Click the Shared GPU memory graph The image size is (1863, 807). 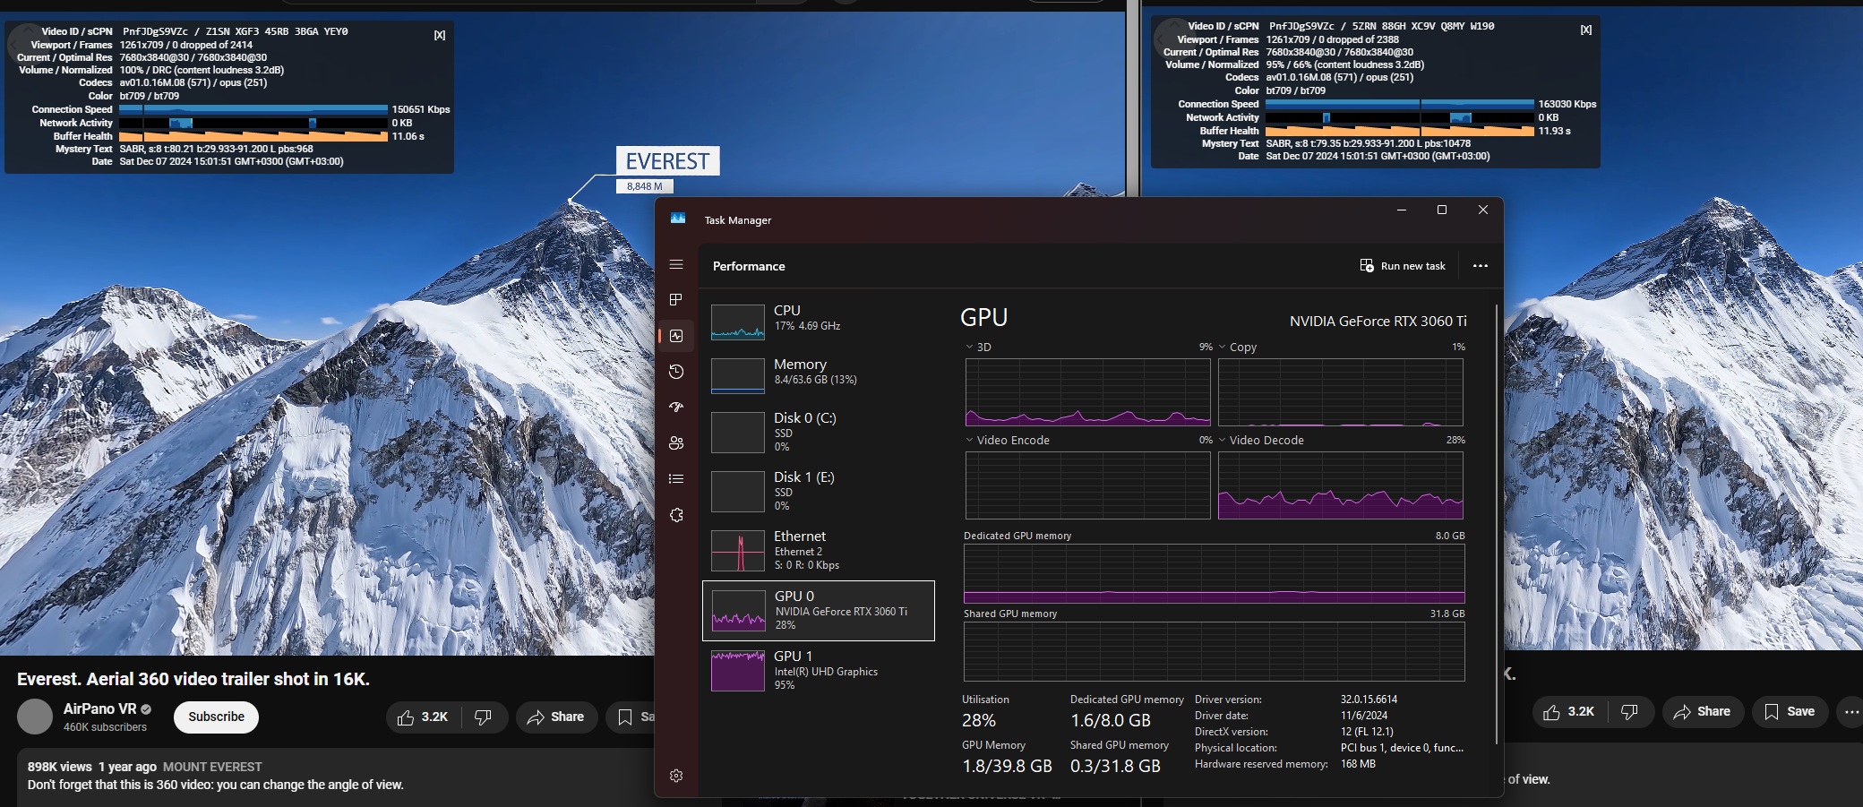[1215, 652]
